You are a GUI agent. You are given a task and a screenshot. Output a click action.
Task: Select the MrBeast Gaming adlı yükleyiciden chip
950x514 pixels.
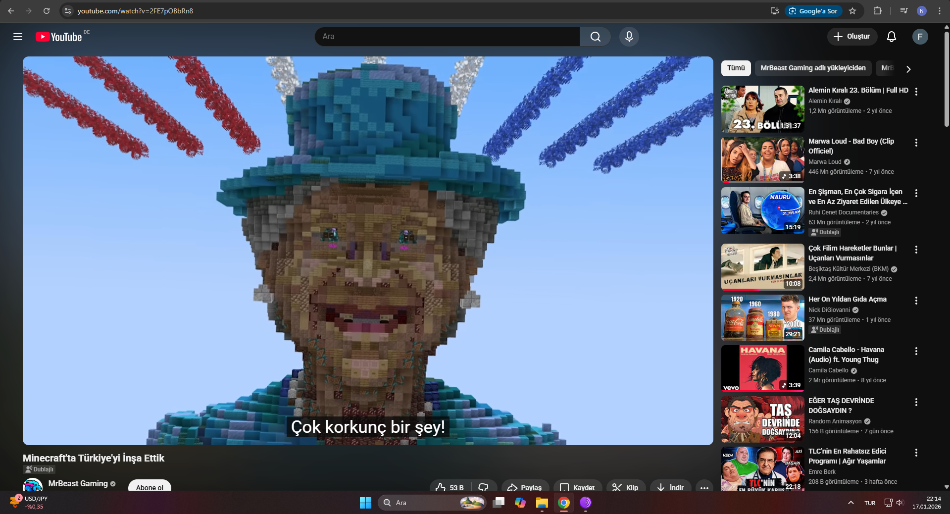(x=813, y=68)
